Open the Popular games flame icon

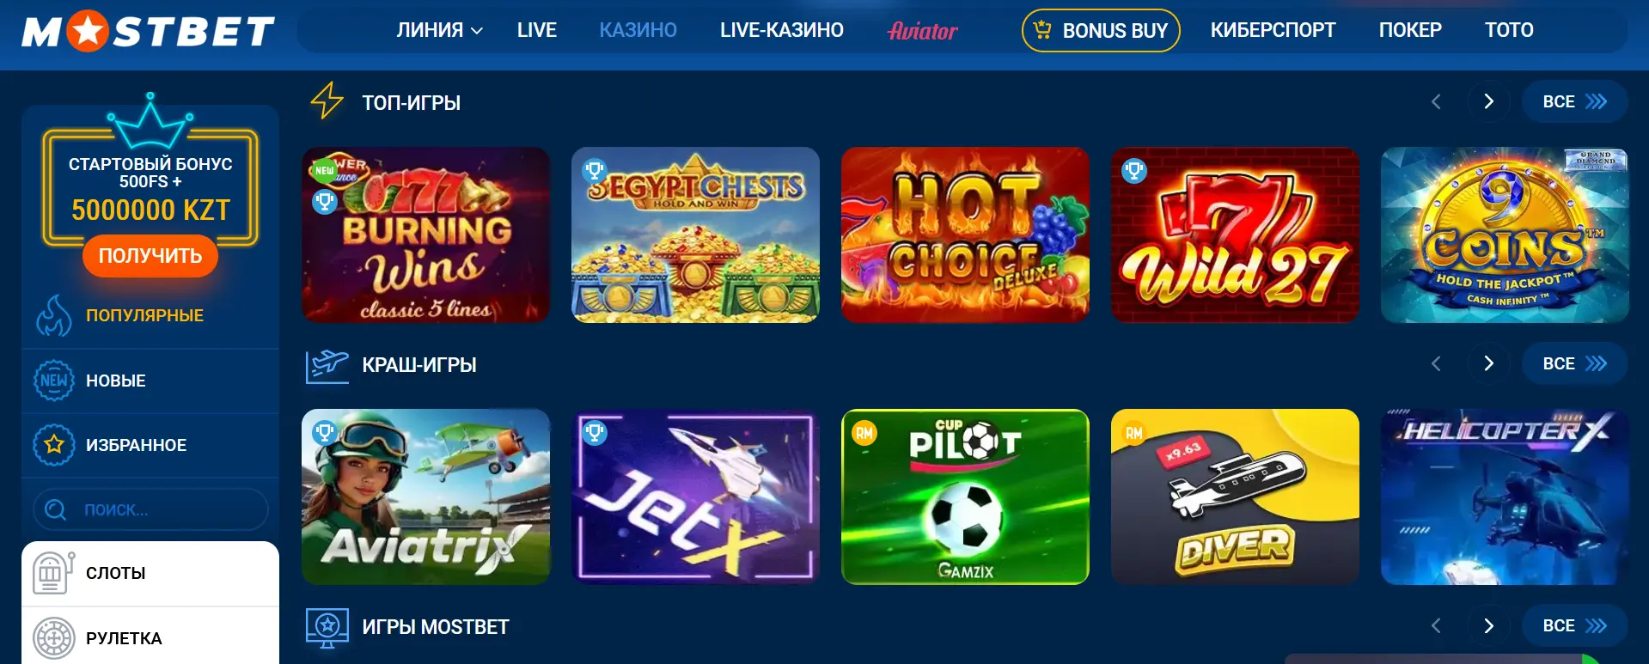coord(54,315)
